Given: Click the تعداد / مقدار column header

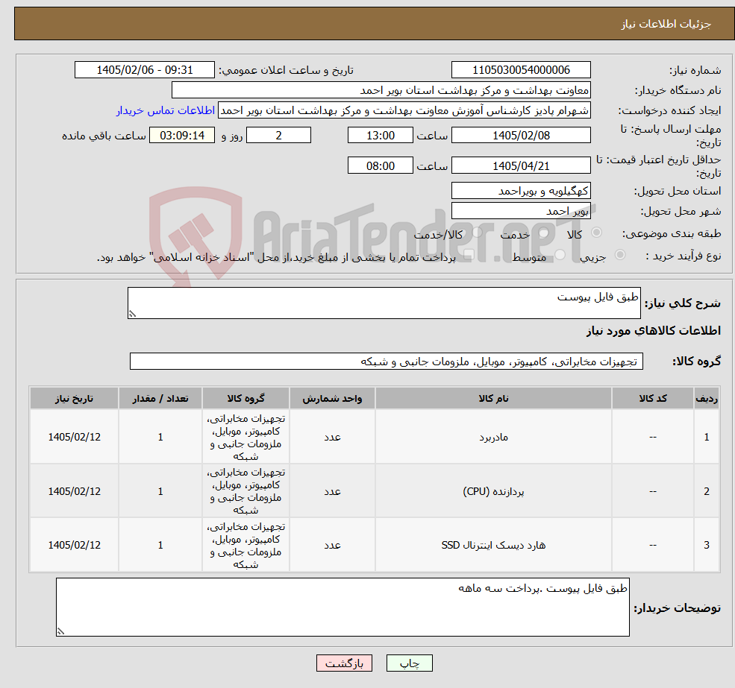Looking at the screenshot, I should tap(160, 398).
